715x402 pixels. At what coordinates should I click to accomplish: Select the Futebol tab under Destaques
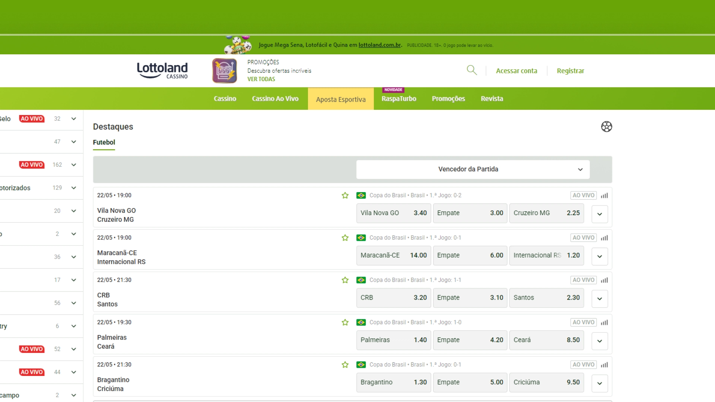coord(104,142)
